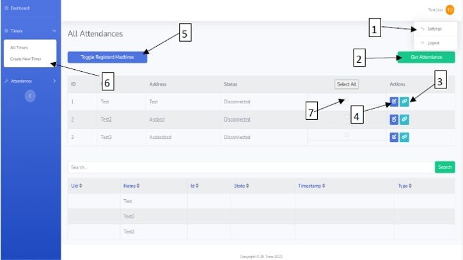The height and width of the screenshot is (260, 463).
Task: Check the checkbox in the Test row
Action: tap(347, 99)
